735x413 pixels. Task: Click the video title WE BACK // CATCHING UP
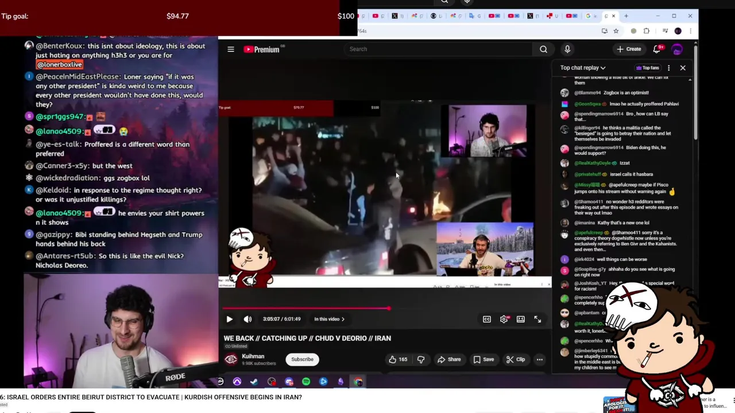pos(307,338)
